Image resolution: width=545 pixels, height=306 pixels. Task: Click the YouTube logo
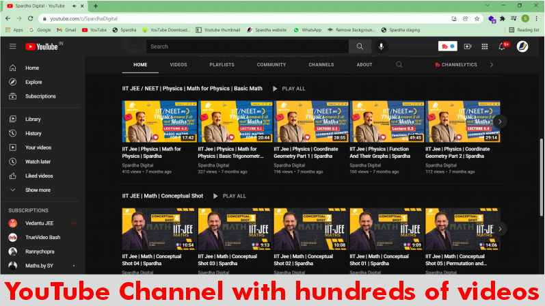pyautogui.click(x=42, y=46)
